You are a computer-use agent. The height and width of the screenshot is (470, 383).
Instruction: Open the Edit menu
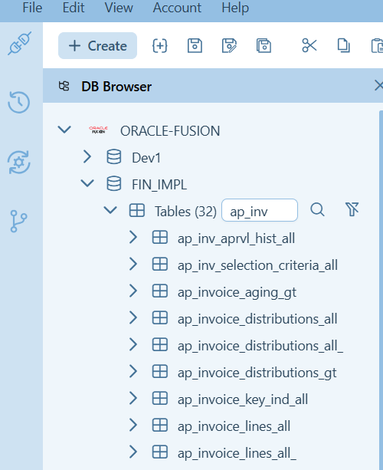click(x=74, y=8)
